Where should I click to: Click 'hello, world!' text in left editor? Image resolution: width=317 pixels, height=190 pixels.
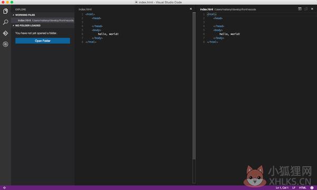pos(108,34)
